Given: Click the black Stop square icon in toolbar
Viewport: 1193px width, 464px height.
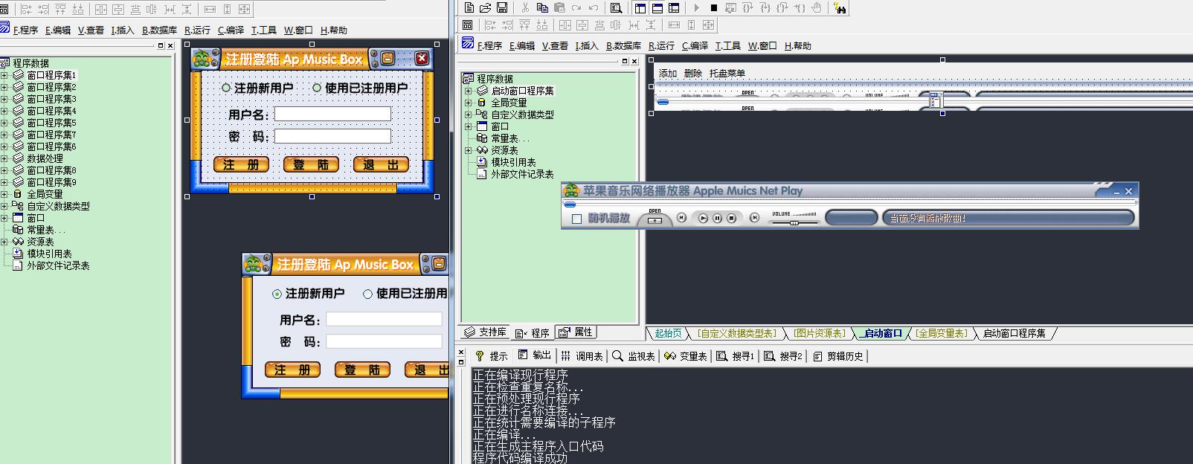Looking at the screenshot, I should point(713,7).
